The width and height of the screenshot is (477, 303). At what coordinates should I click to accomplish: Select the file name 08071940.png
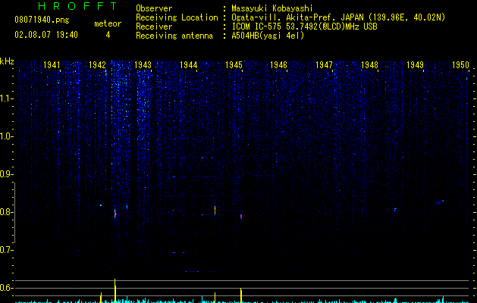pos(42,20)
